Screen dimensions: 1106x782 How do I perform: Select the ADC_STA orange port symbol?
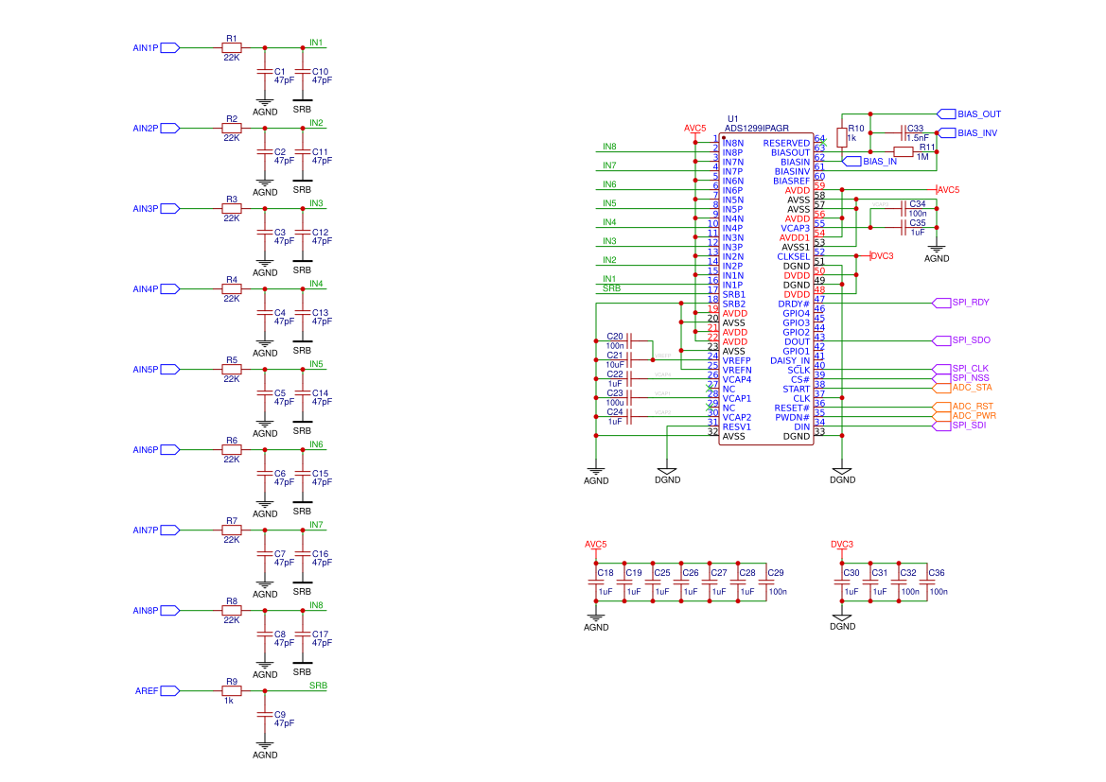pyautogui.click(x=941, y=388)
